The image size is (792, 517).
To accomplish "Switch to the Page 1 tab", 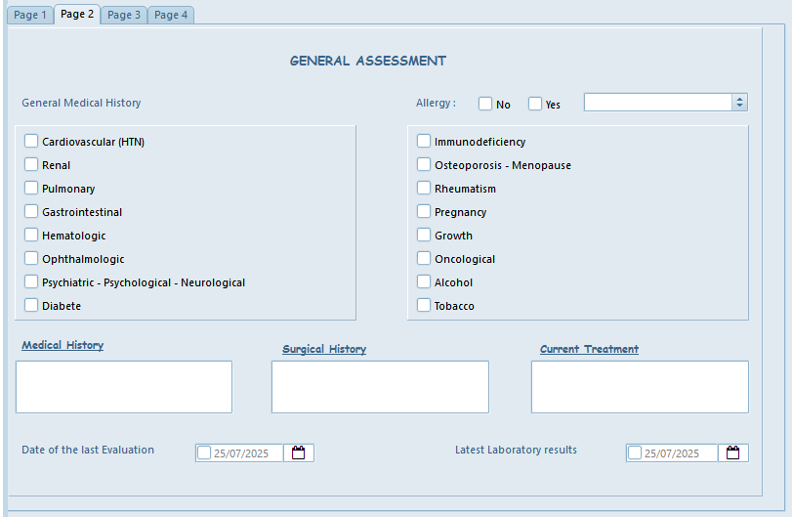I will click(29, 15).
